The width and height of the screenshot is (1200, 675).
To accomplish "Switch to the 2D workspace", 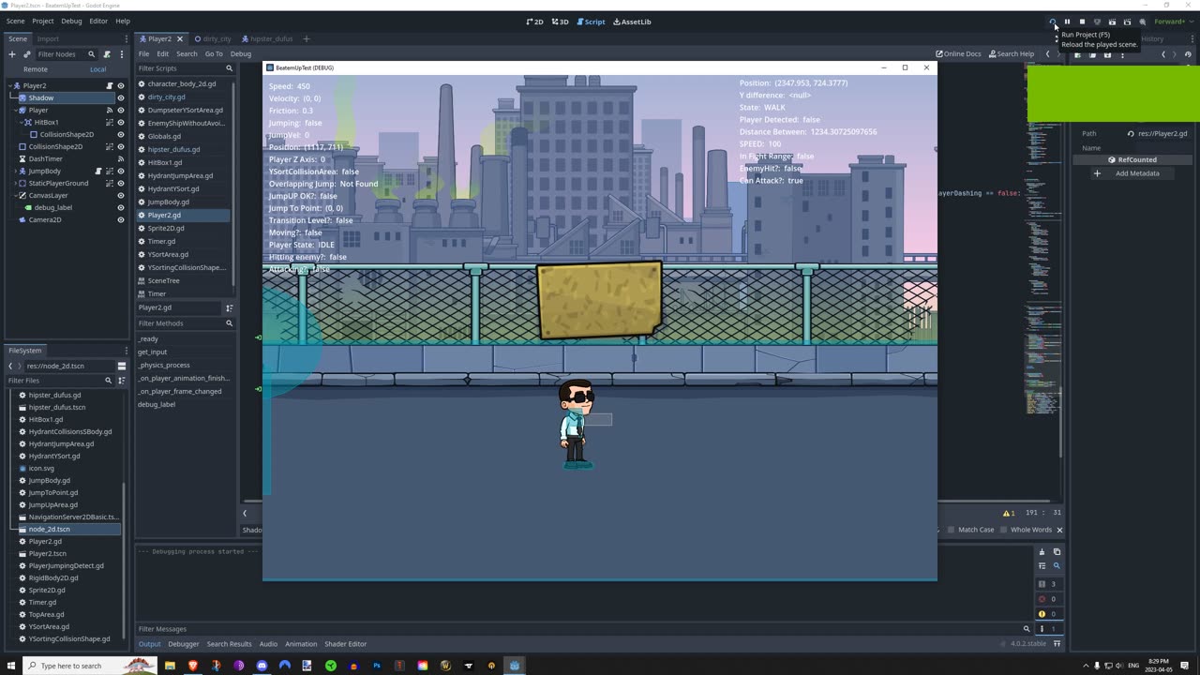I will 534,22.
